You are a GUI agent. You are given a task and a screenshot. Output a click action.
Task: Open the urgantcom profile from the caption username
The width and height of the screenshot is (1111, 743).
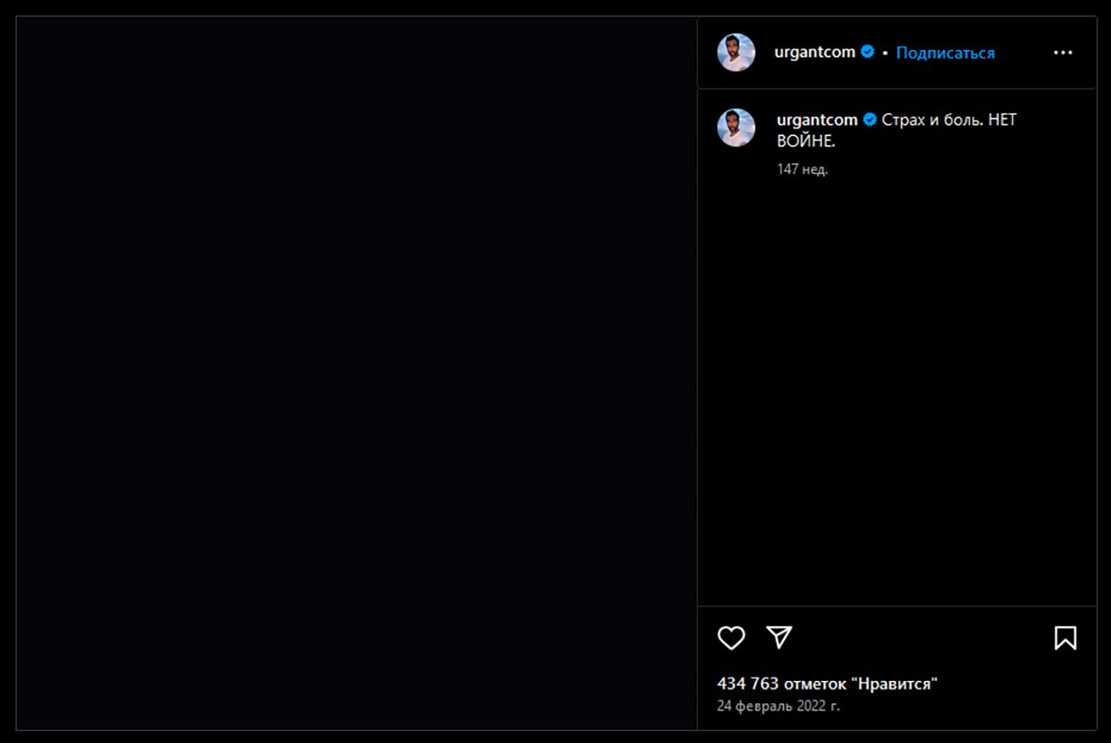coord(817,120)
